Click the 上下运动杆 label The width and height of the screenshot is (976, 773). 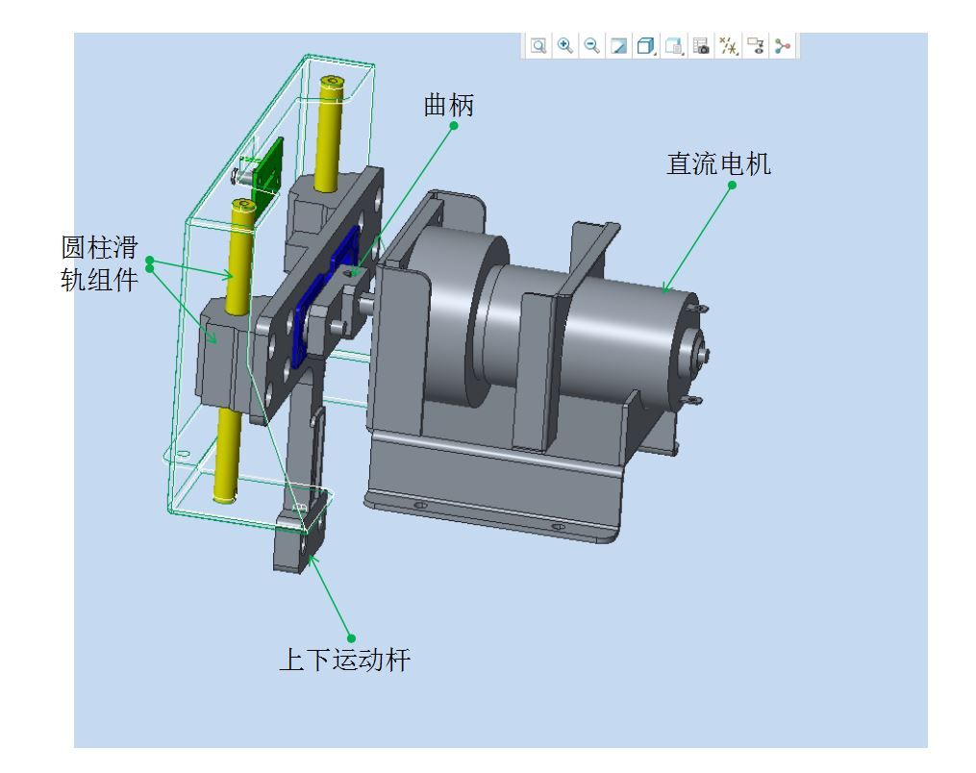pos(350,661)
